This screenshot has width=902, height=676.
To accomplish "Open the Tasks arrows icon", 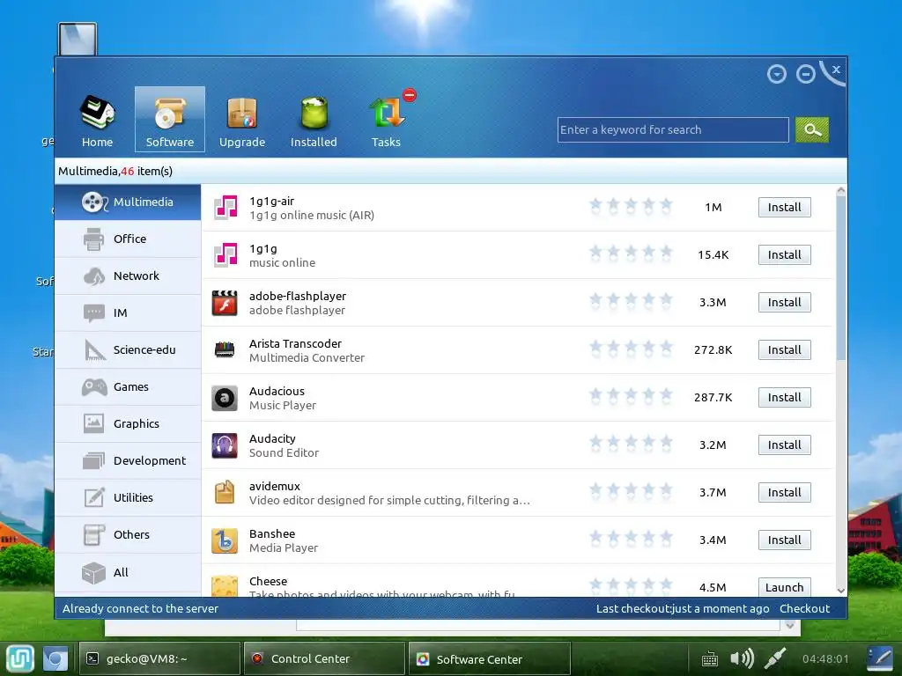I will pos(388,112).
